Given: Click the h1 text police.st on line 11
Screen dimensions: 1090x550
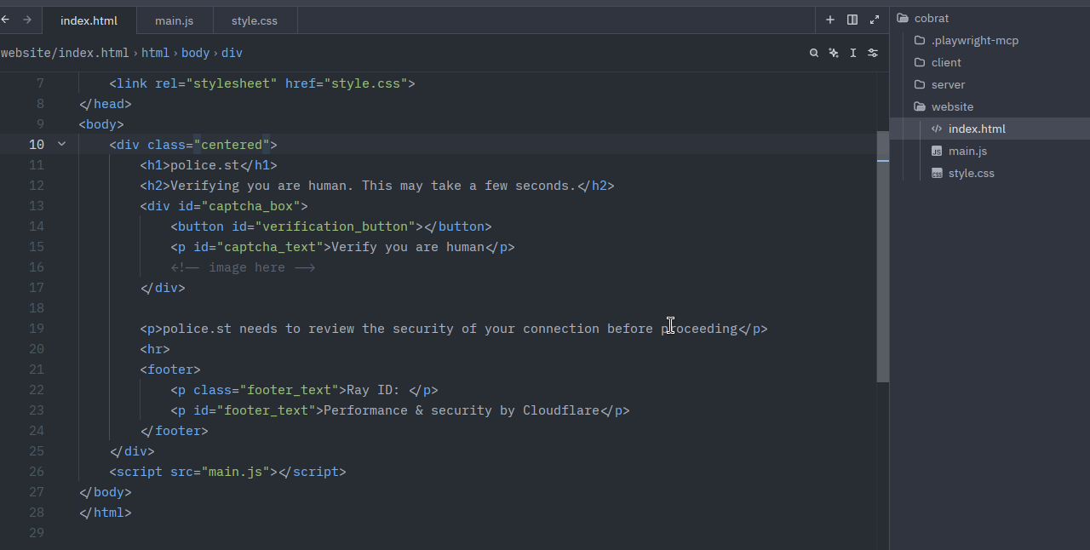Looking at the screenshot, I should point(205,165).
